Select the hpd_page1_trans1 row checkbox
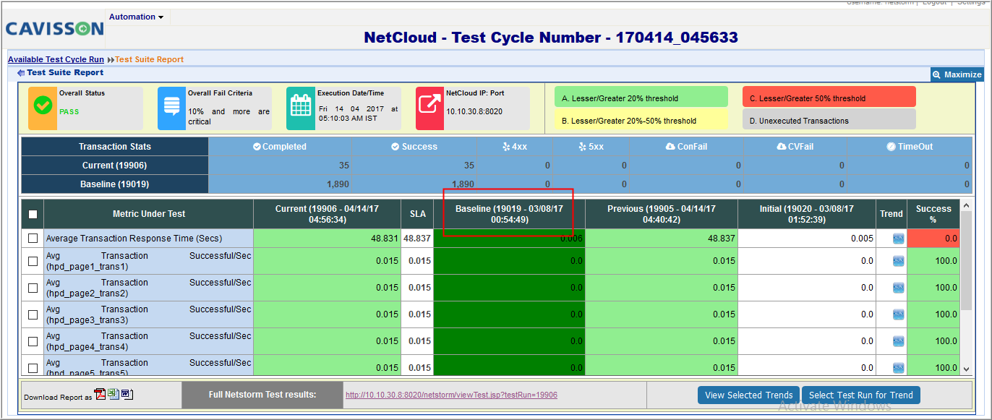 33,261
